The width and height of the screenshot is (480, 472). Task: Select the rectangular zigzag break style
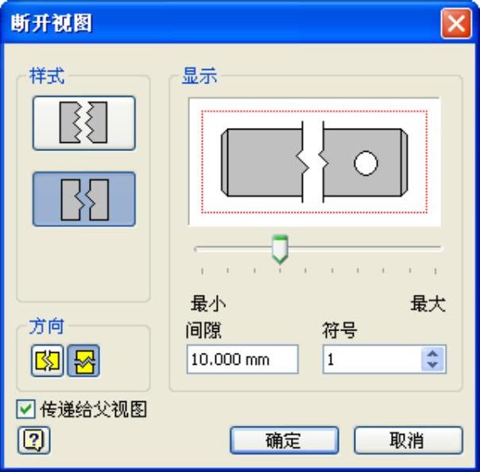[84, 123]
